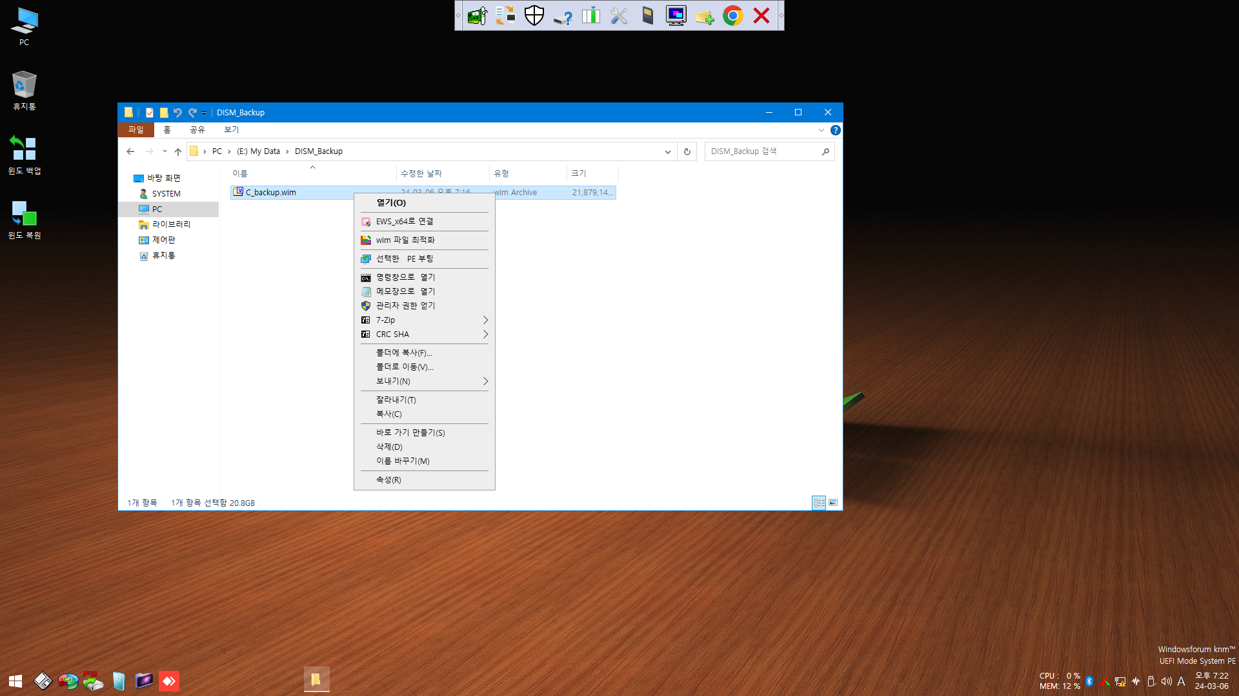Viewport: 1239px width, 696px height.
Task: Go up one folder level arrow
Action: (178, 151)
